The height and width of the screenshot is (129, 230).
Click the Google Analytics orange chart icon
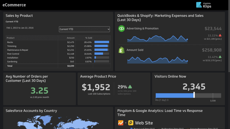pyautogui.click(x=121, y=123)
